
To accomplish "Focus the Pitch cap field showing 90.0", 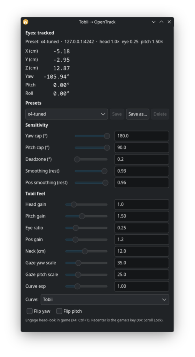I will click(142, 147).
